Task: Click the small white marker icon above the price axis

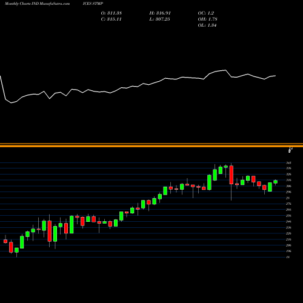Action: pyautogui.click(x=290, y=150)
